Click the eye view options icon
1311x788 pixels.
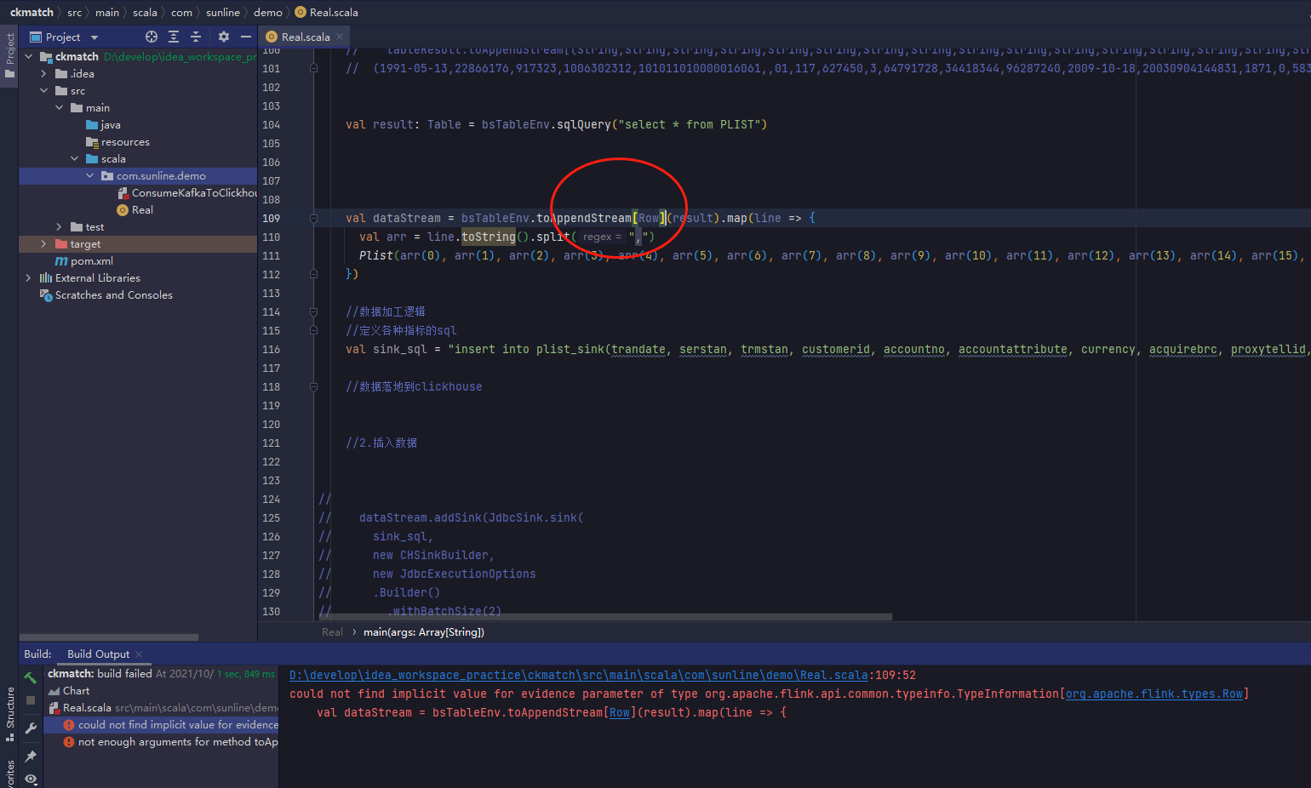pos(31,779)
